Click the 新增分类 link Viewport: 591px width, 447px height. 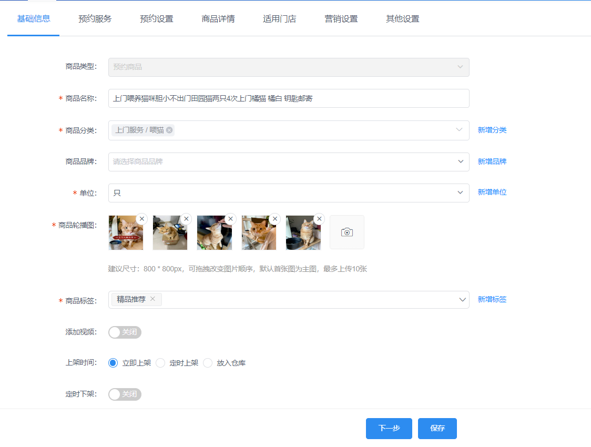[492, 130]
